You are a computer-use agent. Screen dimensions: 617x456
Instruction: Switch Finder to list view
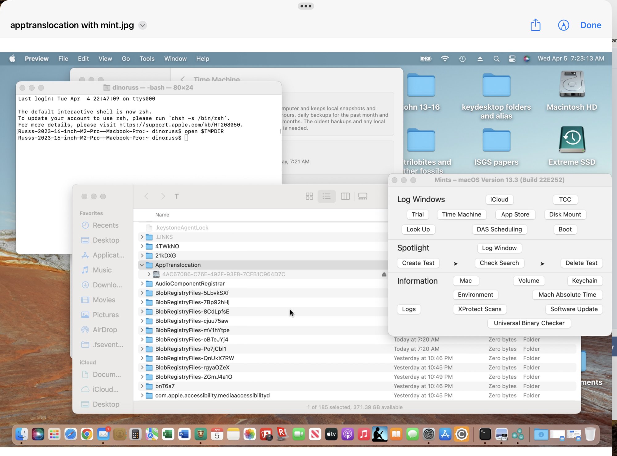[326, 196]
